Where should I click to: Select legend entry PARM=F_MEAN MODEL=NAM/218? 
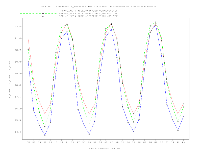[x=88, y=13]
